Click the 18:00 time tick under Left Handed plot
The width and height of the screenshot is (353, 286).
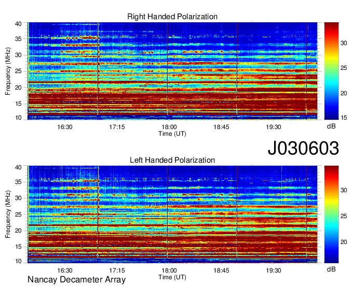(x=169, y=270)
